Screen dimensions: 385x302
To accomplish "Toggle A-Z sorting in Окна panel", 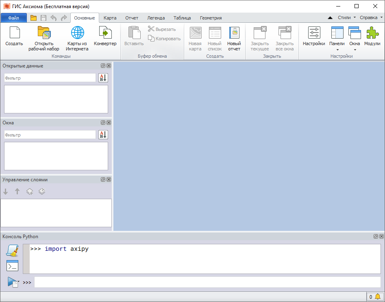I will tap(103, 135).
